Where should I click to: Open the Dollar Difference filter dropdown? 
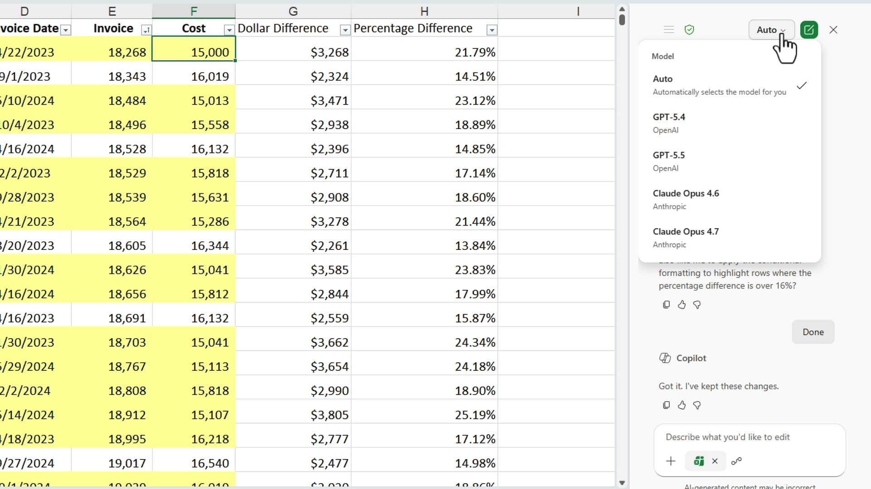pos(345,30)
